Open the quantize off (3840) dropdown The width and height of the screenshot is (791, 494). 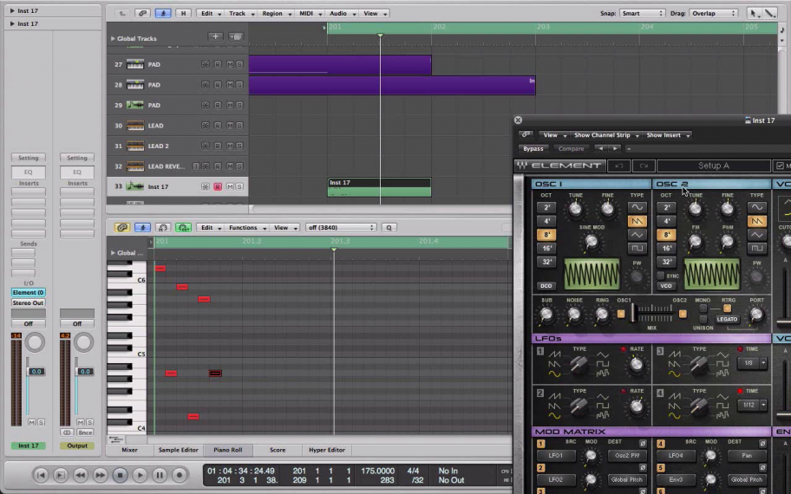pos(341,228)
